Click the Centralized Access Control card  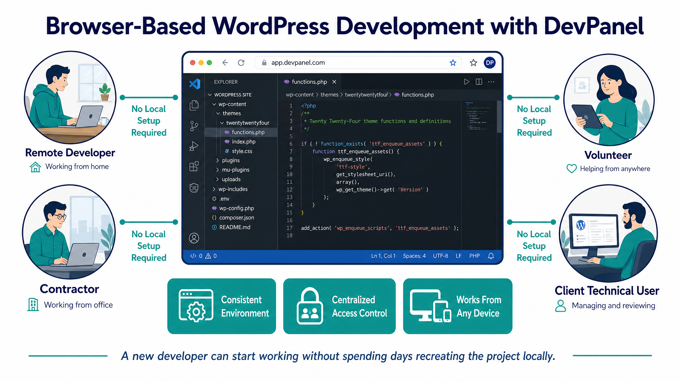point(339,306)
